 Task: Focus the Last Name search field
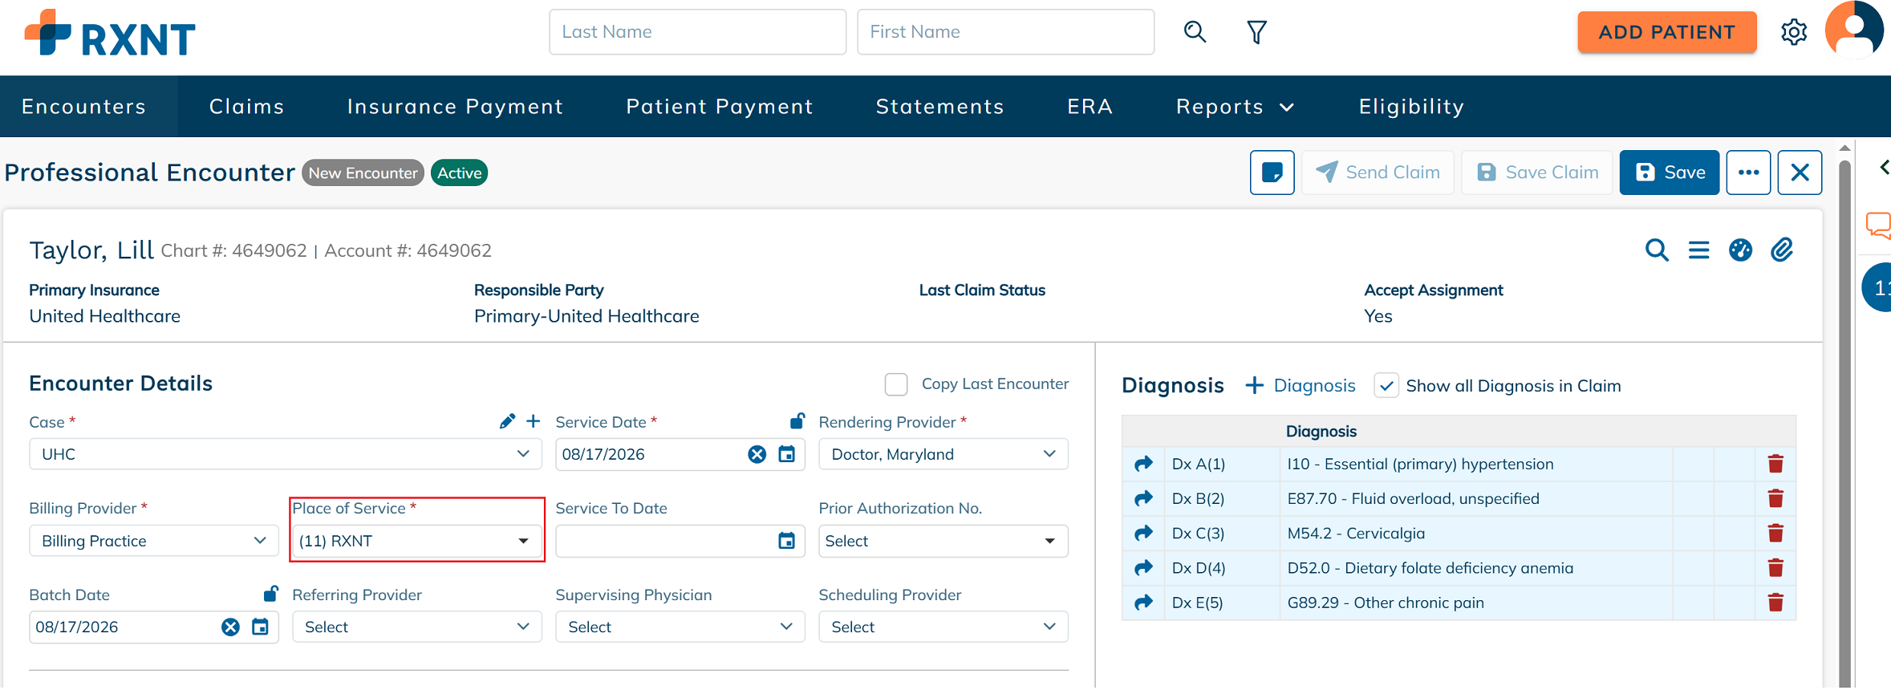click(x=697, y=32)
